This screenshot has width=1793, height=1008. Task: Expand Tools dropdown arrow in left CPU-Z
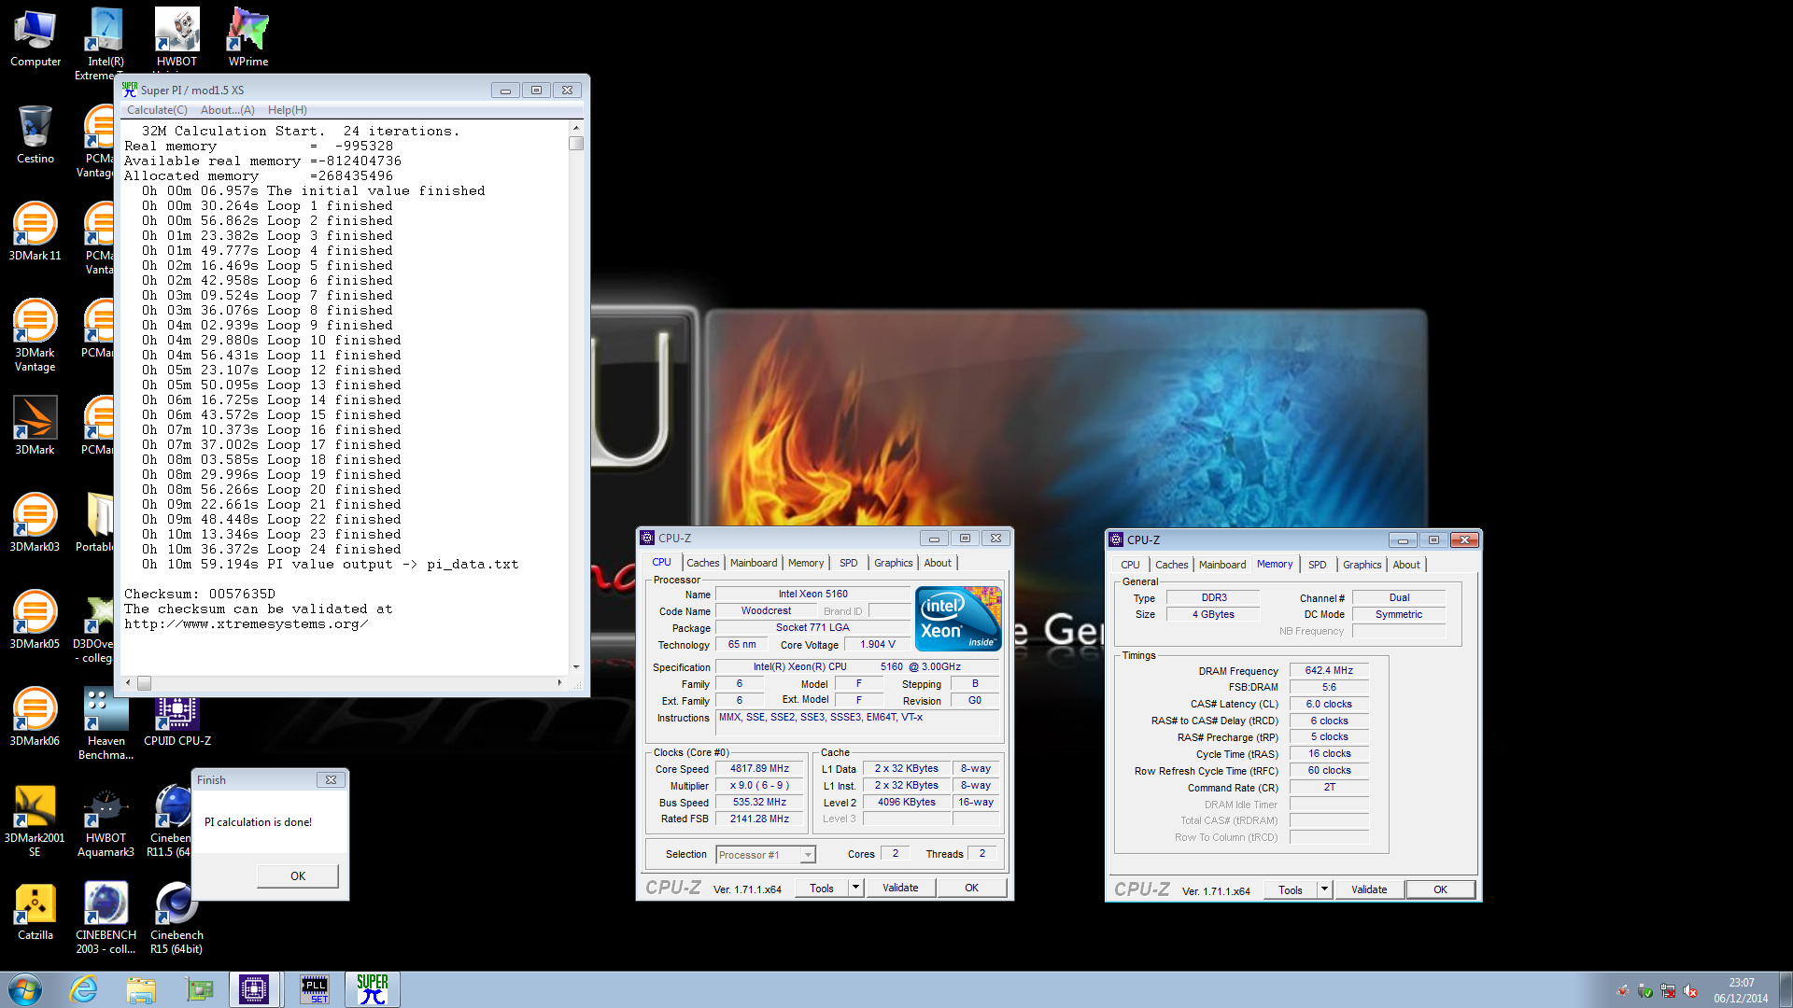pyautogui.click(x=855, y=888)
